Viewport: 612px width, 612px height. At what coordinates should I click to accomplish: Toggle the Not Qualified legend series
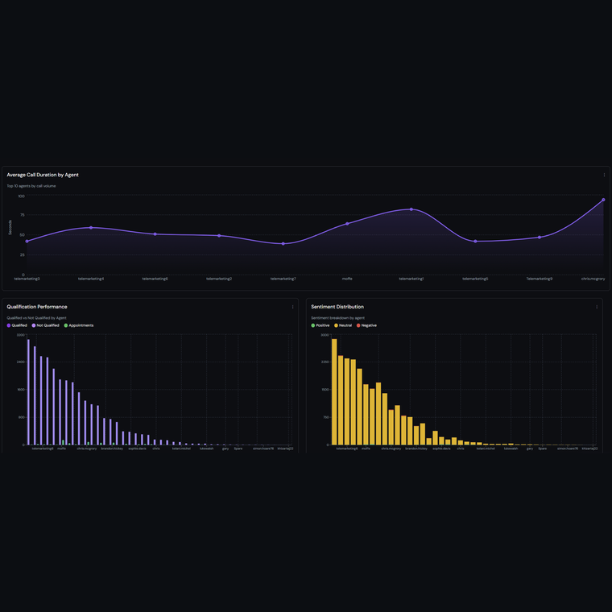tap(45, 325)
